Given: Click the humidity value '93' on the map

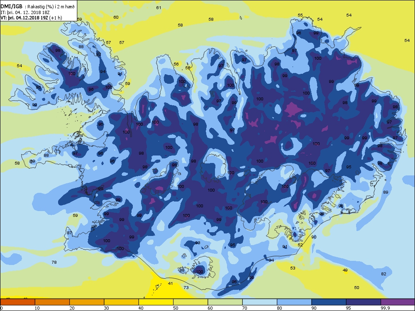Looking at the screenshot, I should (x=198, y=243).
